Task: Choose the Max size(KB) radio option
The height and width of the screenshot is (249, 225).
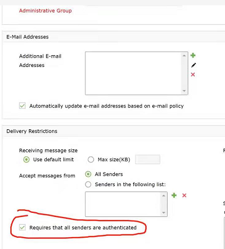Action: (91, 159)
